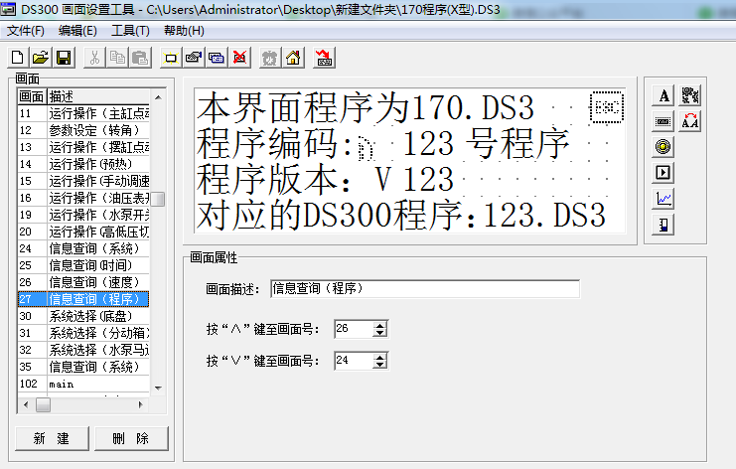Click the horizontal scrollbar thumb of list
Image resolution: width=736 pixels, height=469 pixels.
pyautogui.click(x=43, y=404)
